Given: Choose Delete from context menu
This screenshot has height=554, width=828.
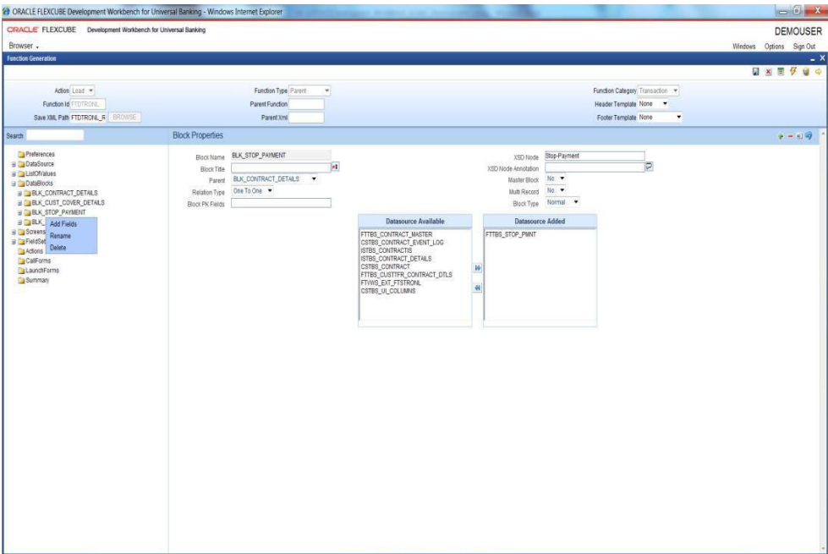Looking at the screenshot, I should pos(58,248).
